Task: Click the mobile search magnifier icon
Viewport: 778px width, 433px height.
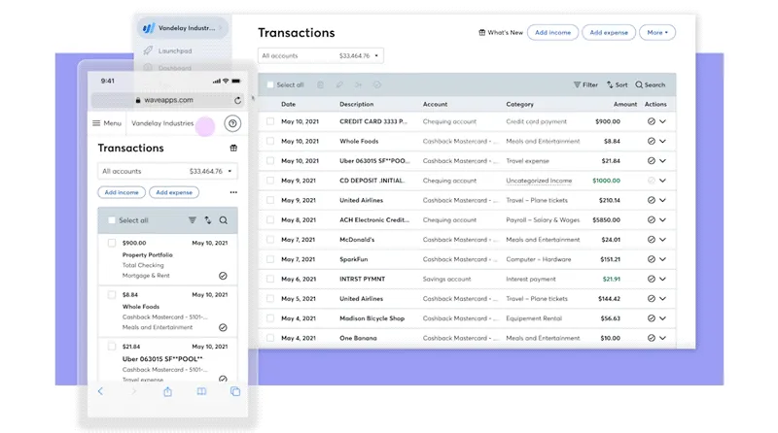Action: 224,220
